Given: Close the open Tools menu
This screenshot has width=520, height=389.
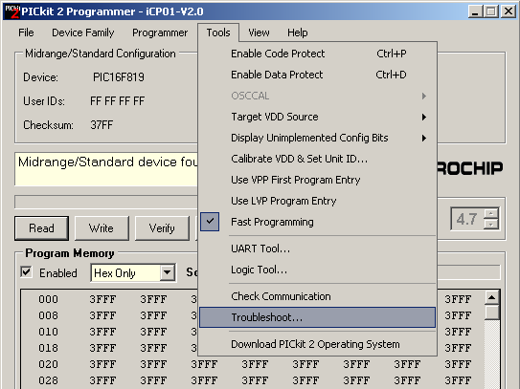Looking at the screenshot, I should 218,32.
